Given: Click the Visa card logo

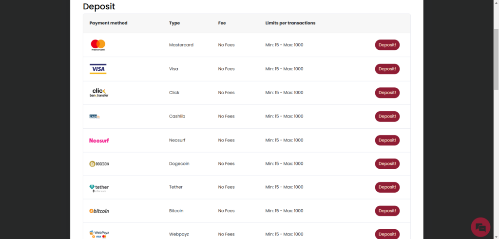Looking at the screenshot, I should click(x=98, y=69).
